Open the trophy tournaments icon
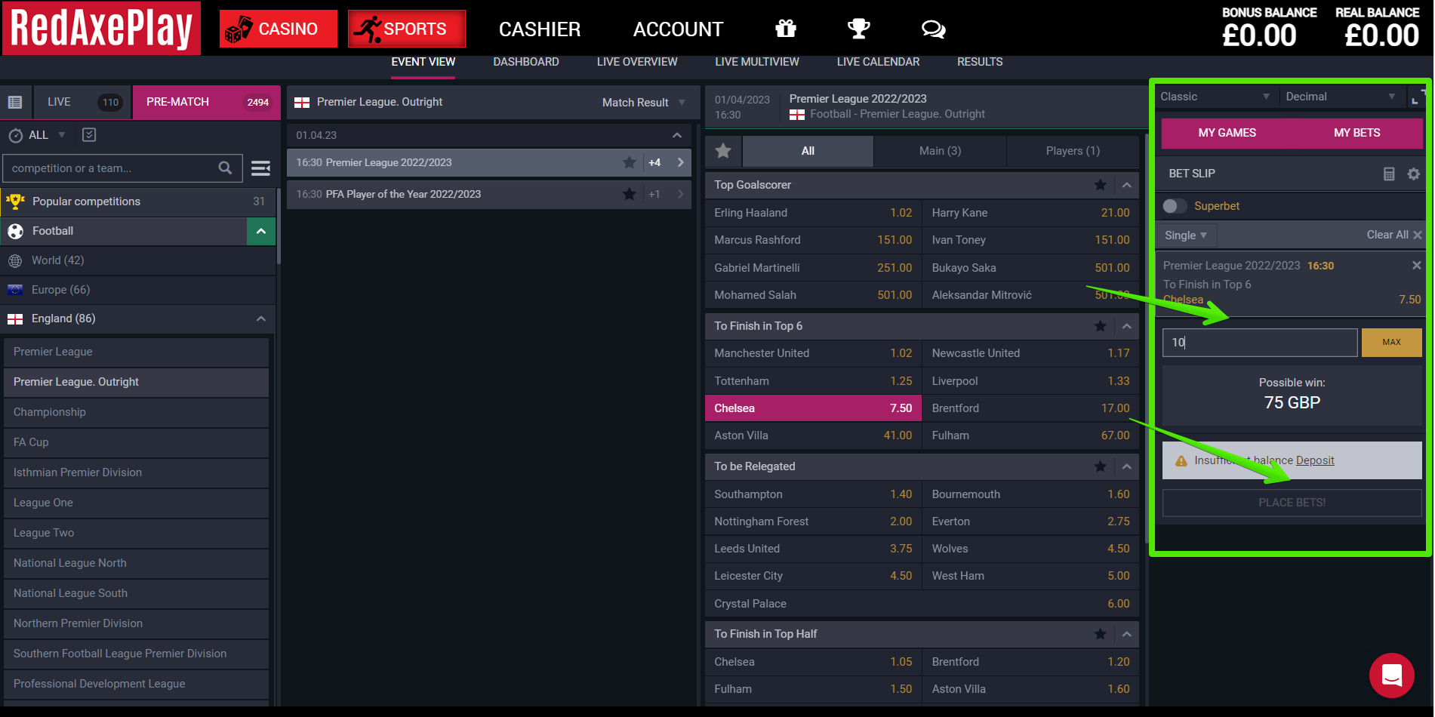Image resolution: width=1435 pixels, height=717 pixels. pyautogui.click(x=859, y=29)
